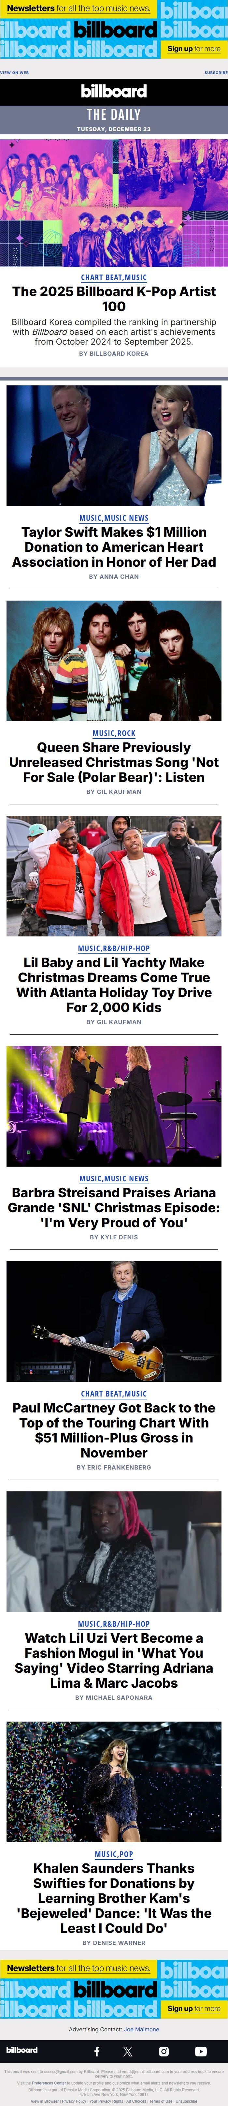Open the View on Web link
The width and height of the screenshot is (228, 2106).
click(x=15, y=73)
